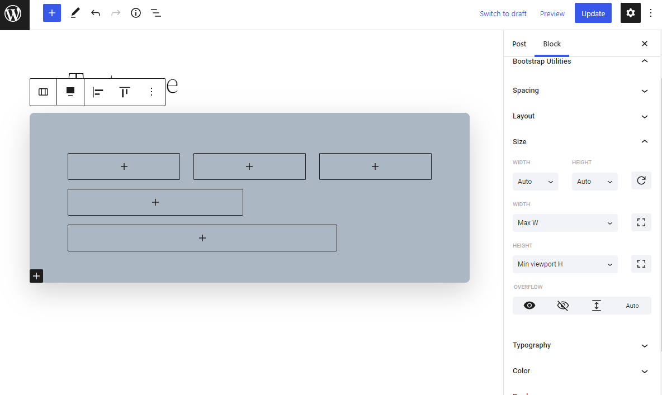Toggle full height next to Min viewport H
Viewport: 662px width, 395px height.
641,264
